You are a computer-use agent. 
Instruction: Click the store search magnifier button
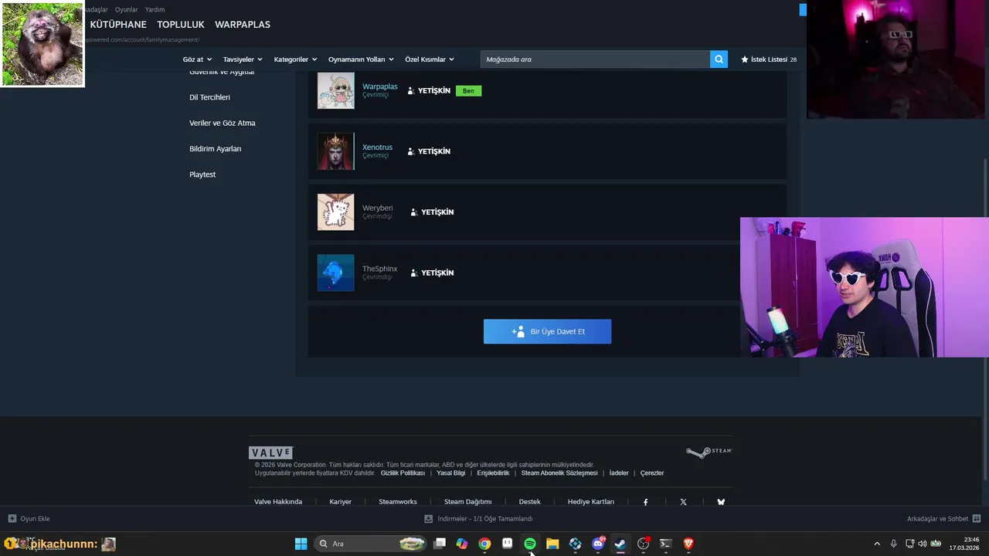coord(719,59)
